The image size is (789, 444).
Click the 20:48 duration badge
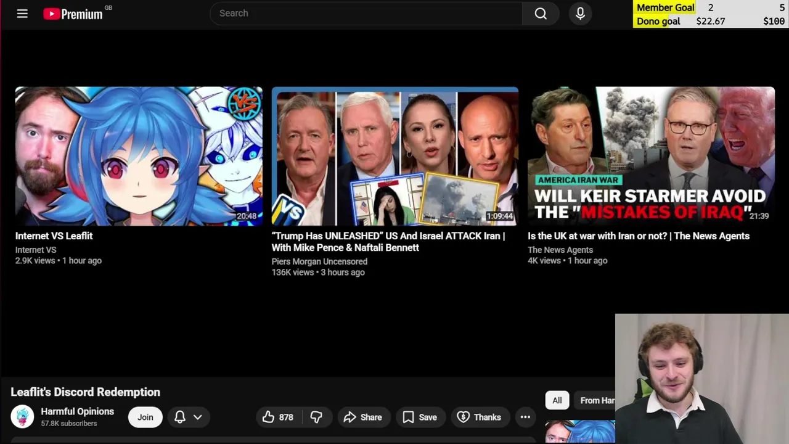pos(247,216)
